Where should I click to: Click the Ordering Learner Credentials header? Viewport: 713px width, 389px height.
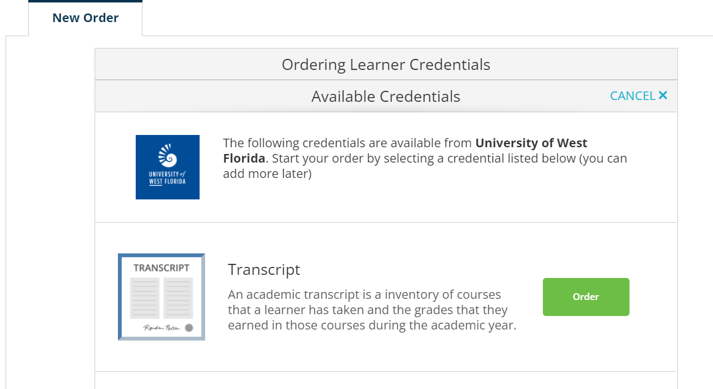point(386,64)
